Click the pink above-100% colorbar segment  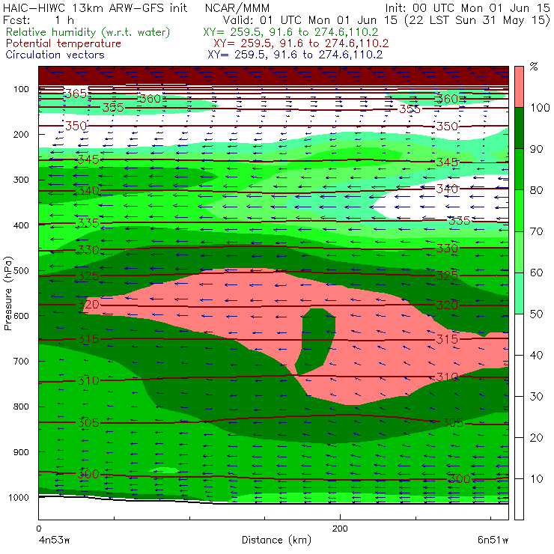[x=519, y=87]
